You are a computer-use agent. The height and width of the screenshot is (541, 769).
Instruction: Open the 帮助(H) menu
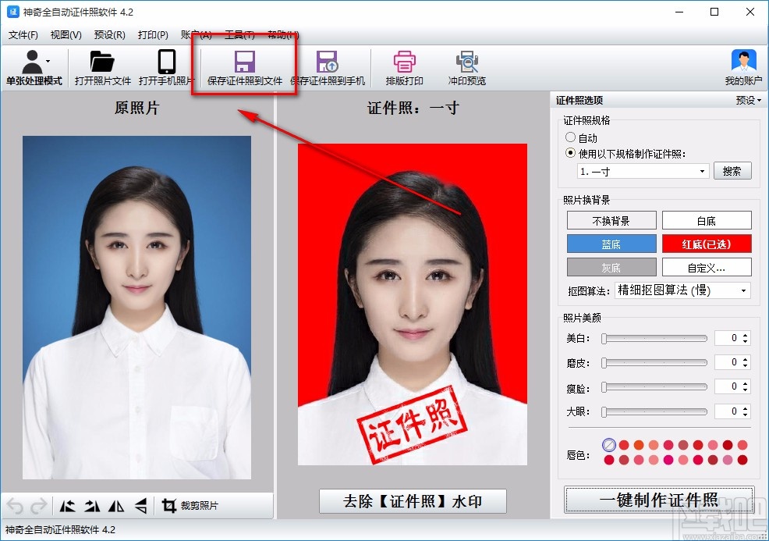(283, 35)
